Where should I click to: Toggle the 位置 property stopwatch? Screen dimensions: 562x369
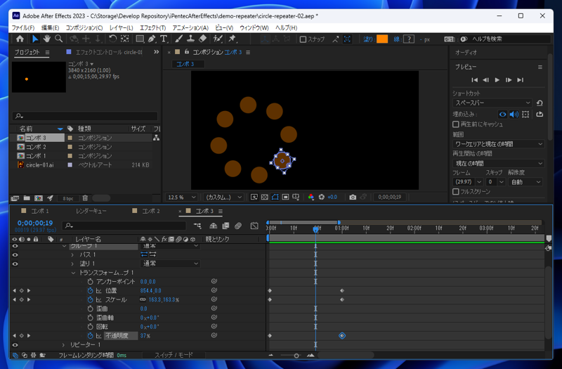click(x=91, y=290)
